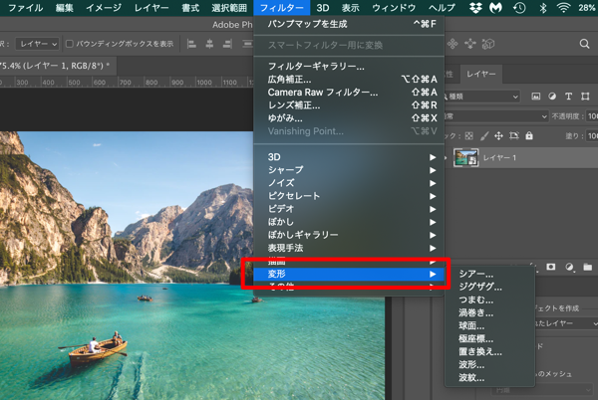The height and width of the screenshot is (400, 598).
Task: Expand 3D filter submenu
Action: tap(349, 157)
